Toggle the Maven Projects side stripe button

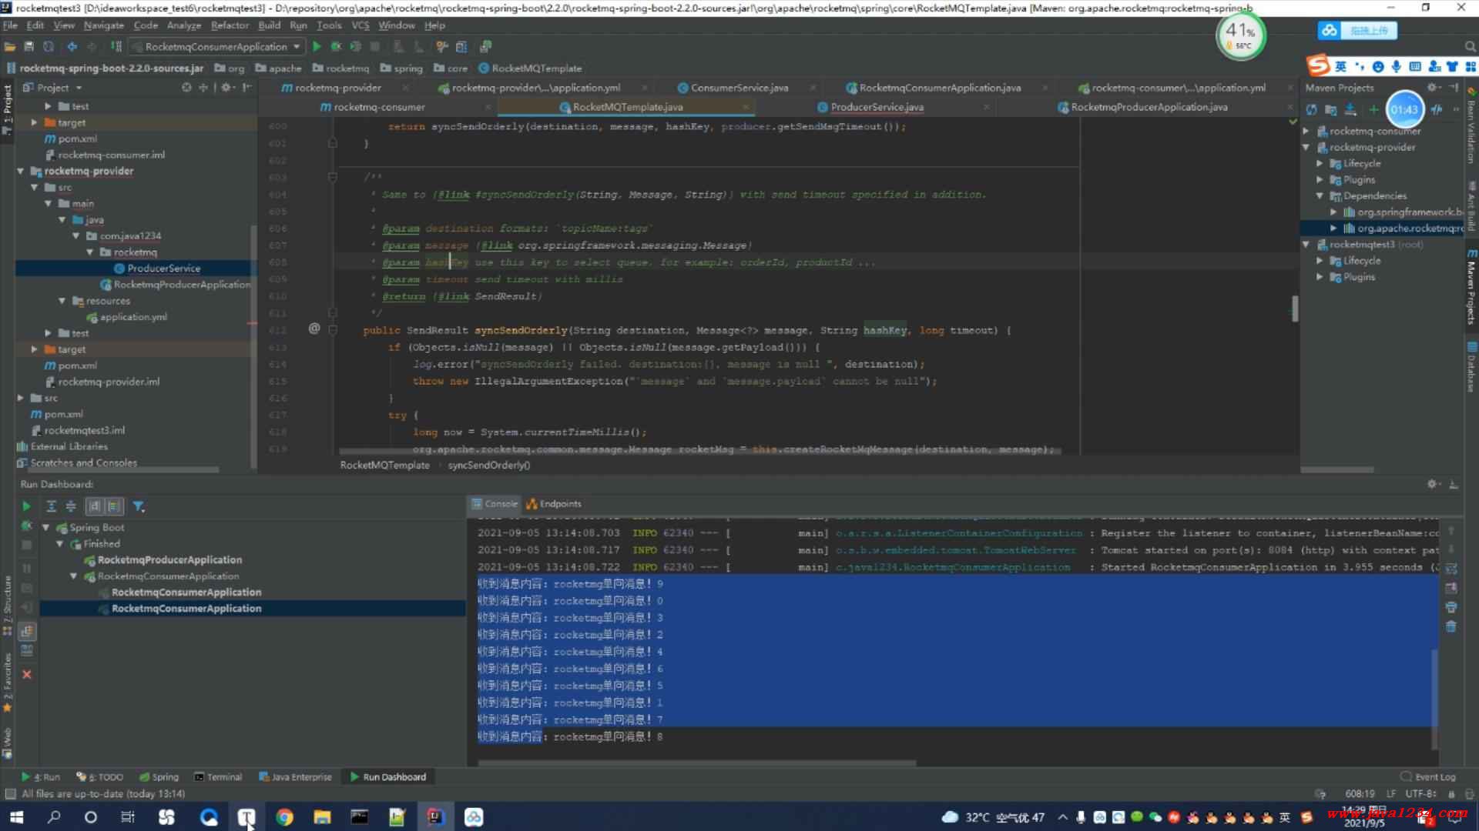(x=1471, y=286)
